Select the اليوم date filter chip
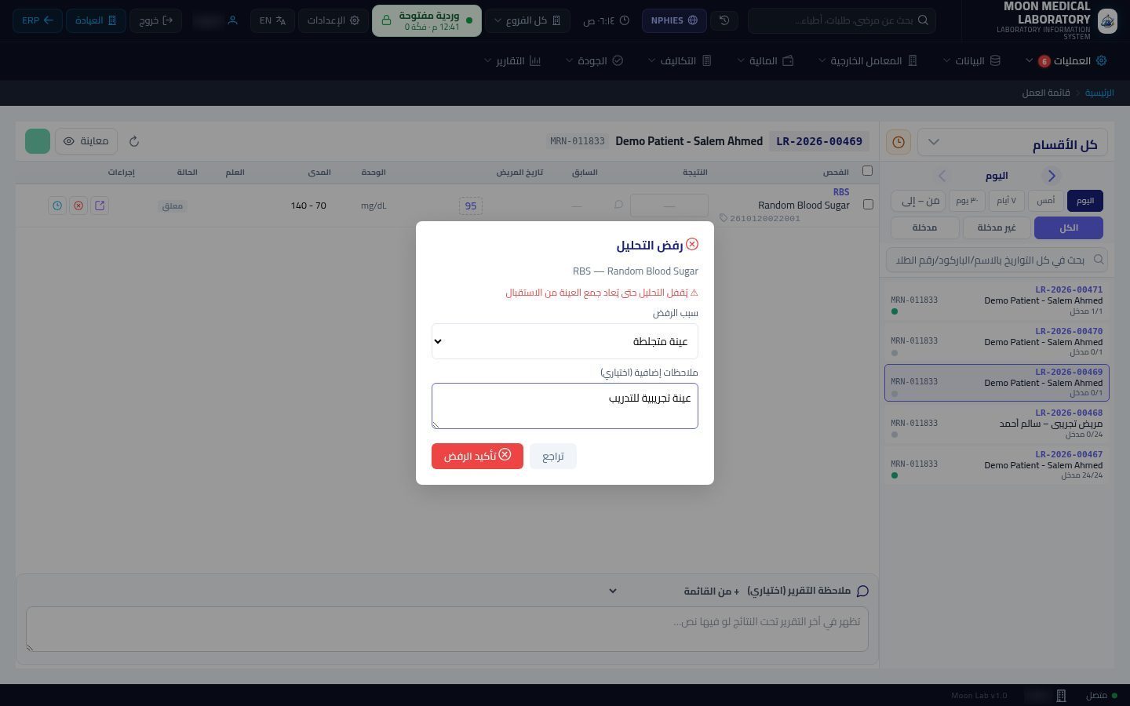The height and width of the screenshot is (706, 1130). (1085, 201)
